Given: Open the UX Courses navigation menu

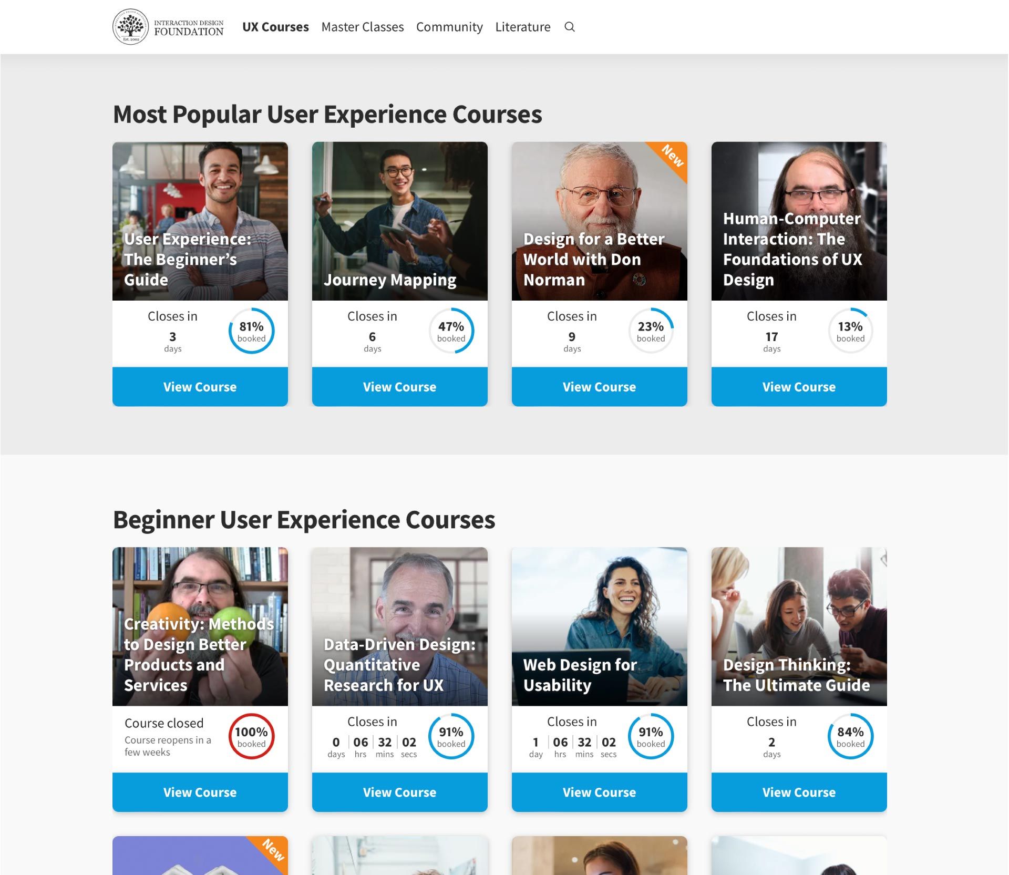Looking at the screenshot, I should [275, 27].
